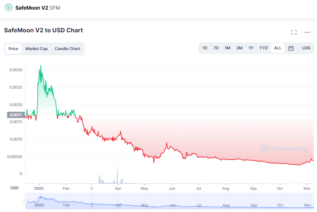This screenshot has height=212, width=317.
Task: Grab right handle of range navigator
Action: click(x=314, y=200)
